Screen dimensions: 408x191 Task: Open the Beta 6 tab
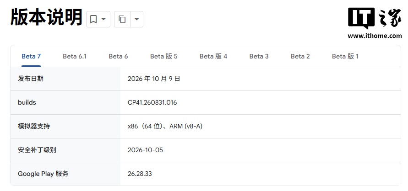pos(119,56)
